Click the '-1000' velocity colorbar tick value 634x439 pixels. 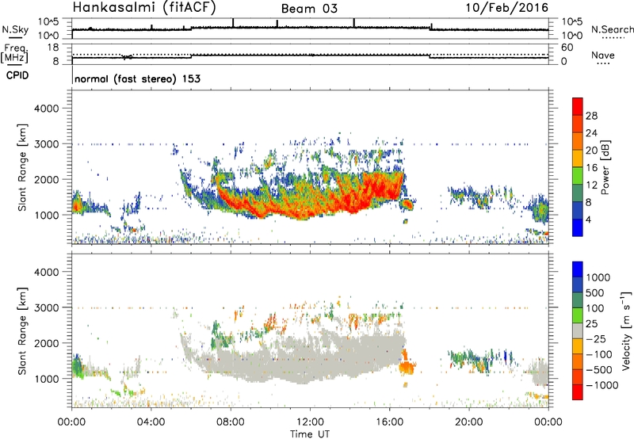602,385
